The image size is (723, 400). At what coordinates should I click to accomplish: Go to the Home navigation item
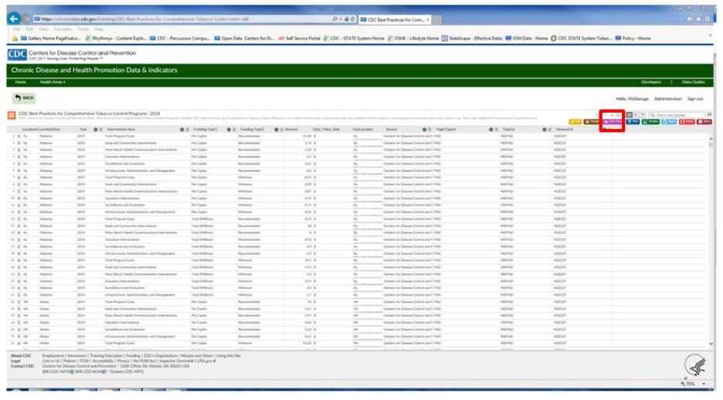[21, 82]
